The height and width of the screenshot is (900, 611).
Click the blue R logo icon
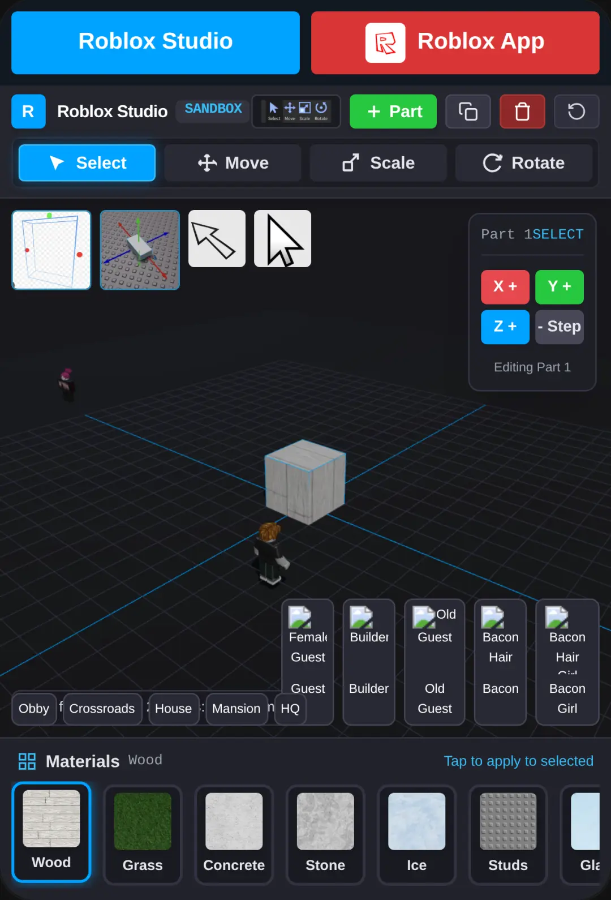(28, 112)
